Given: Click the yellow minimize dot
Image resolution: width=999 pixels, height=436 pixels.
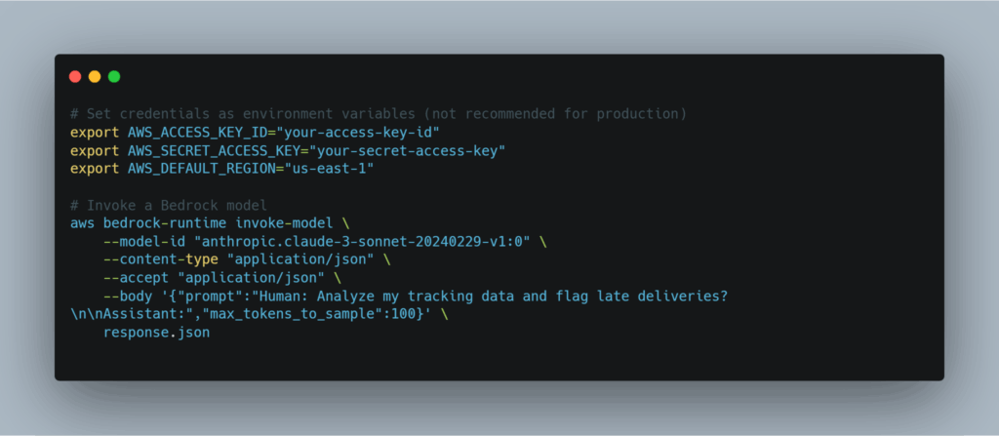Looking at the screenshot, I should (95, 76).
